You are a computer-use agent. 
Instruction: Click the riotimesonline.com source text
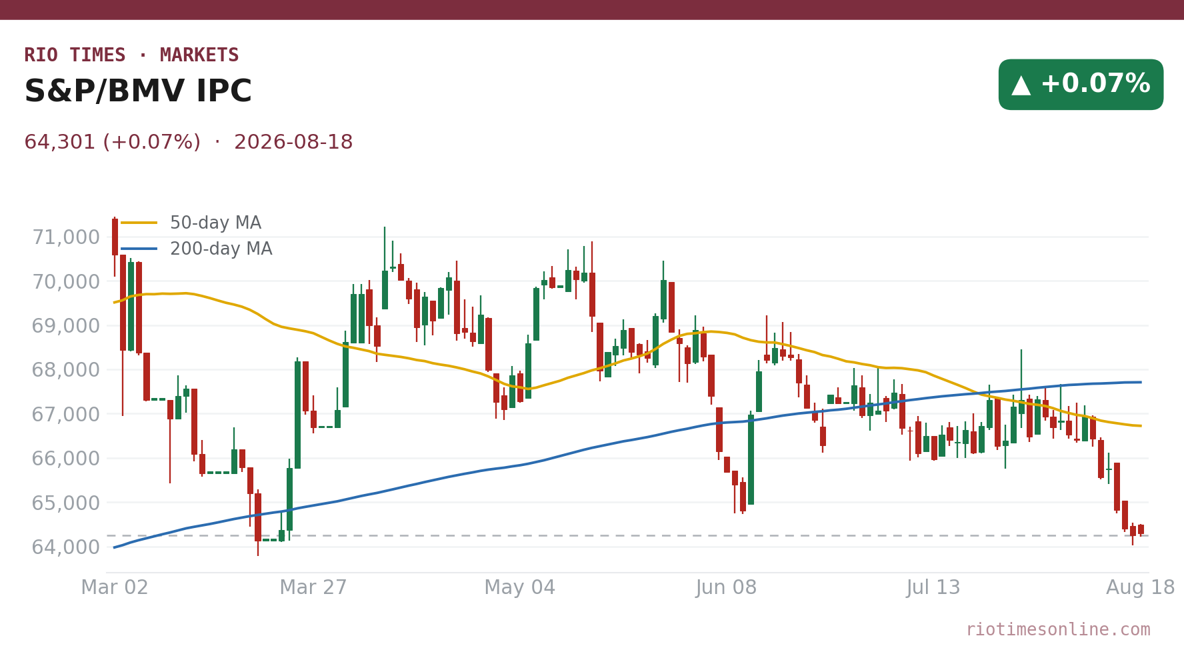click(x=1058, y=629)
